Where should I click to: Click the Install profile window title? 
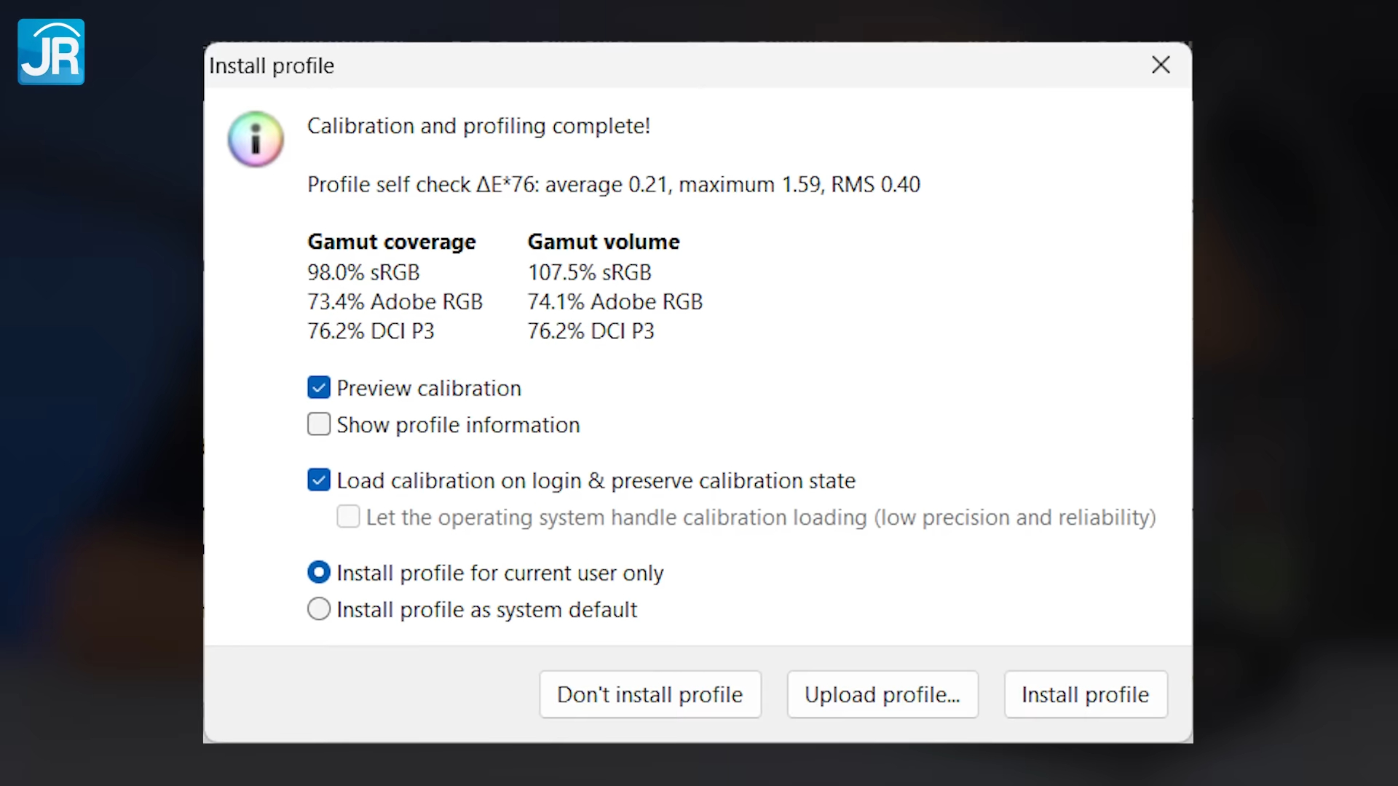pyautogui.click(x=272, y=65)
